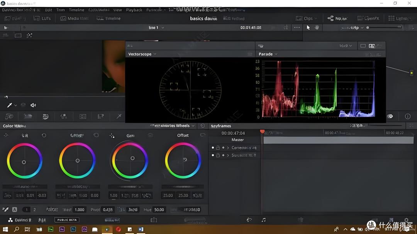Select the hand pan tool

click(317, 27)
